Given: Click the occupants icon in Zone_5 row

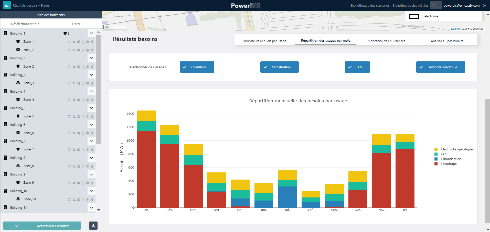Looking at the screenshot, I should [74, 116].
